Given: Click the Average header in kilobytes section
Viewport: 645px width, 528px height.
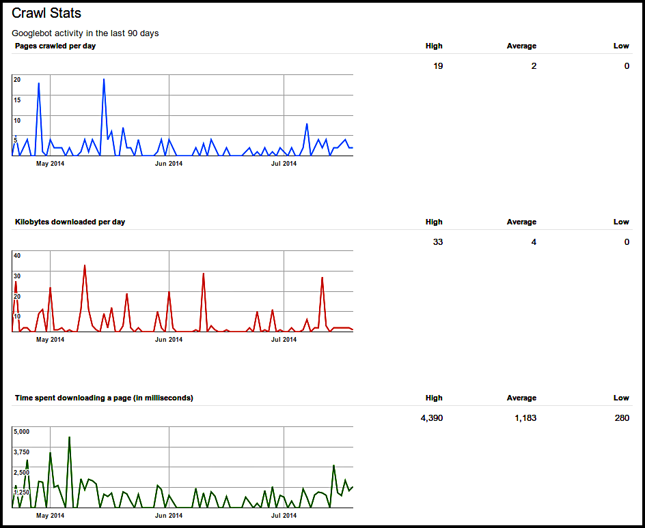Looking at the screenshot, I should tap(521, 222).
